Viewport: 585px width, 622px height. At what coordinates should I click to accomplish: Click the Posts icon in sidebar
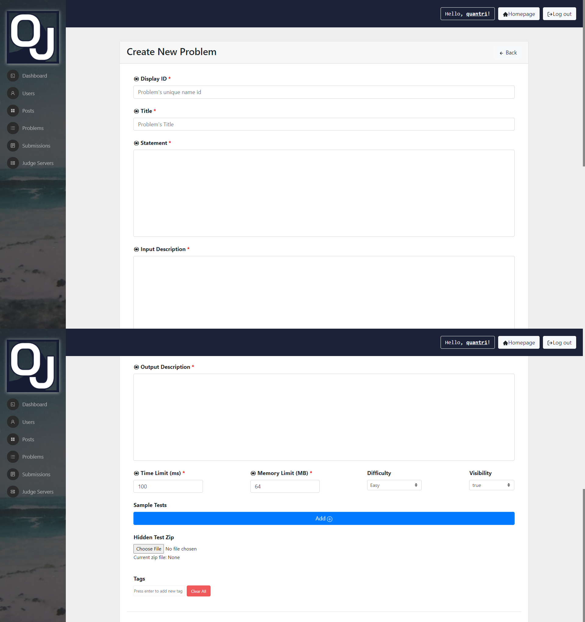12,110
